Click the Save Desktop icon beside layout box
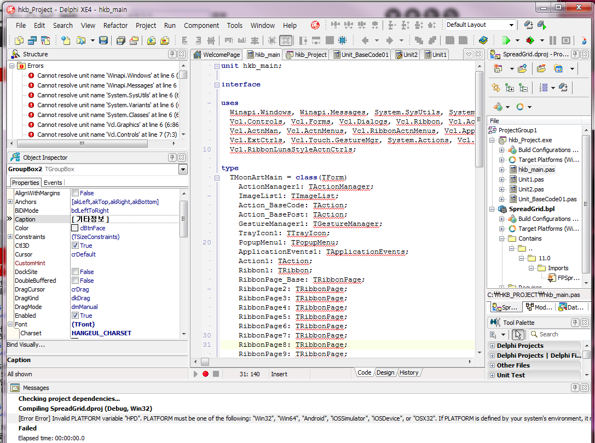 [x=528, y=25]
